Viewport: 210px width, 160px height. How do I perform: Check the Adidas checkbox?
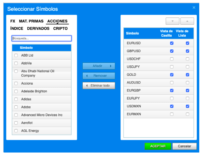(16, 99)
